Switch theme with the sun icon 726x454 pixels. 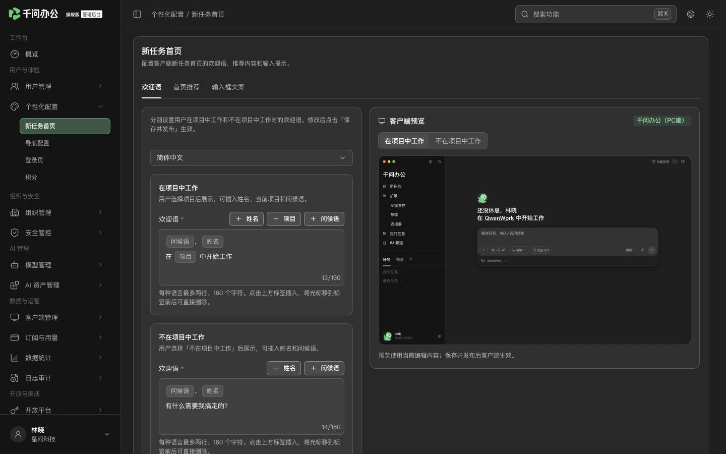tap(710, 14)
